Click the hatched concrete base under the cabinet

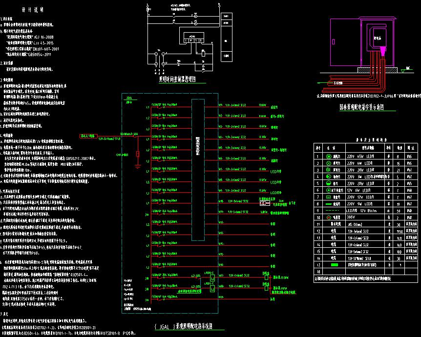(x=378, y=70)
